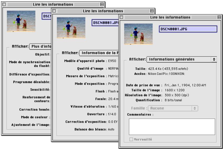Image resolution: width=223 pixels, height=149 pixels.
Task: Open the Informations générales dropdown in front window
Action: (x=182, y=59)
